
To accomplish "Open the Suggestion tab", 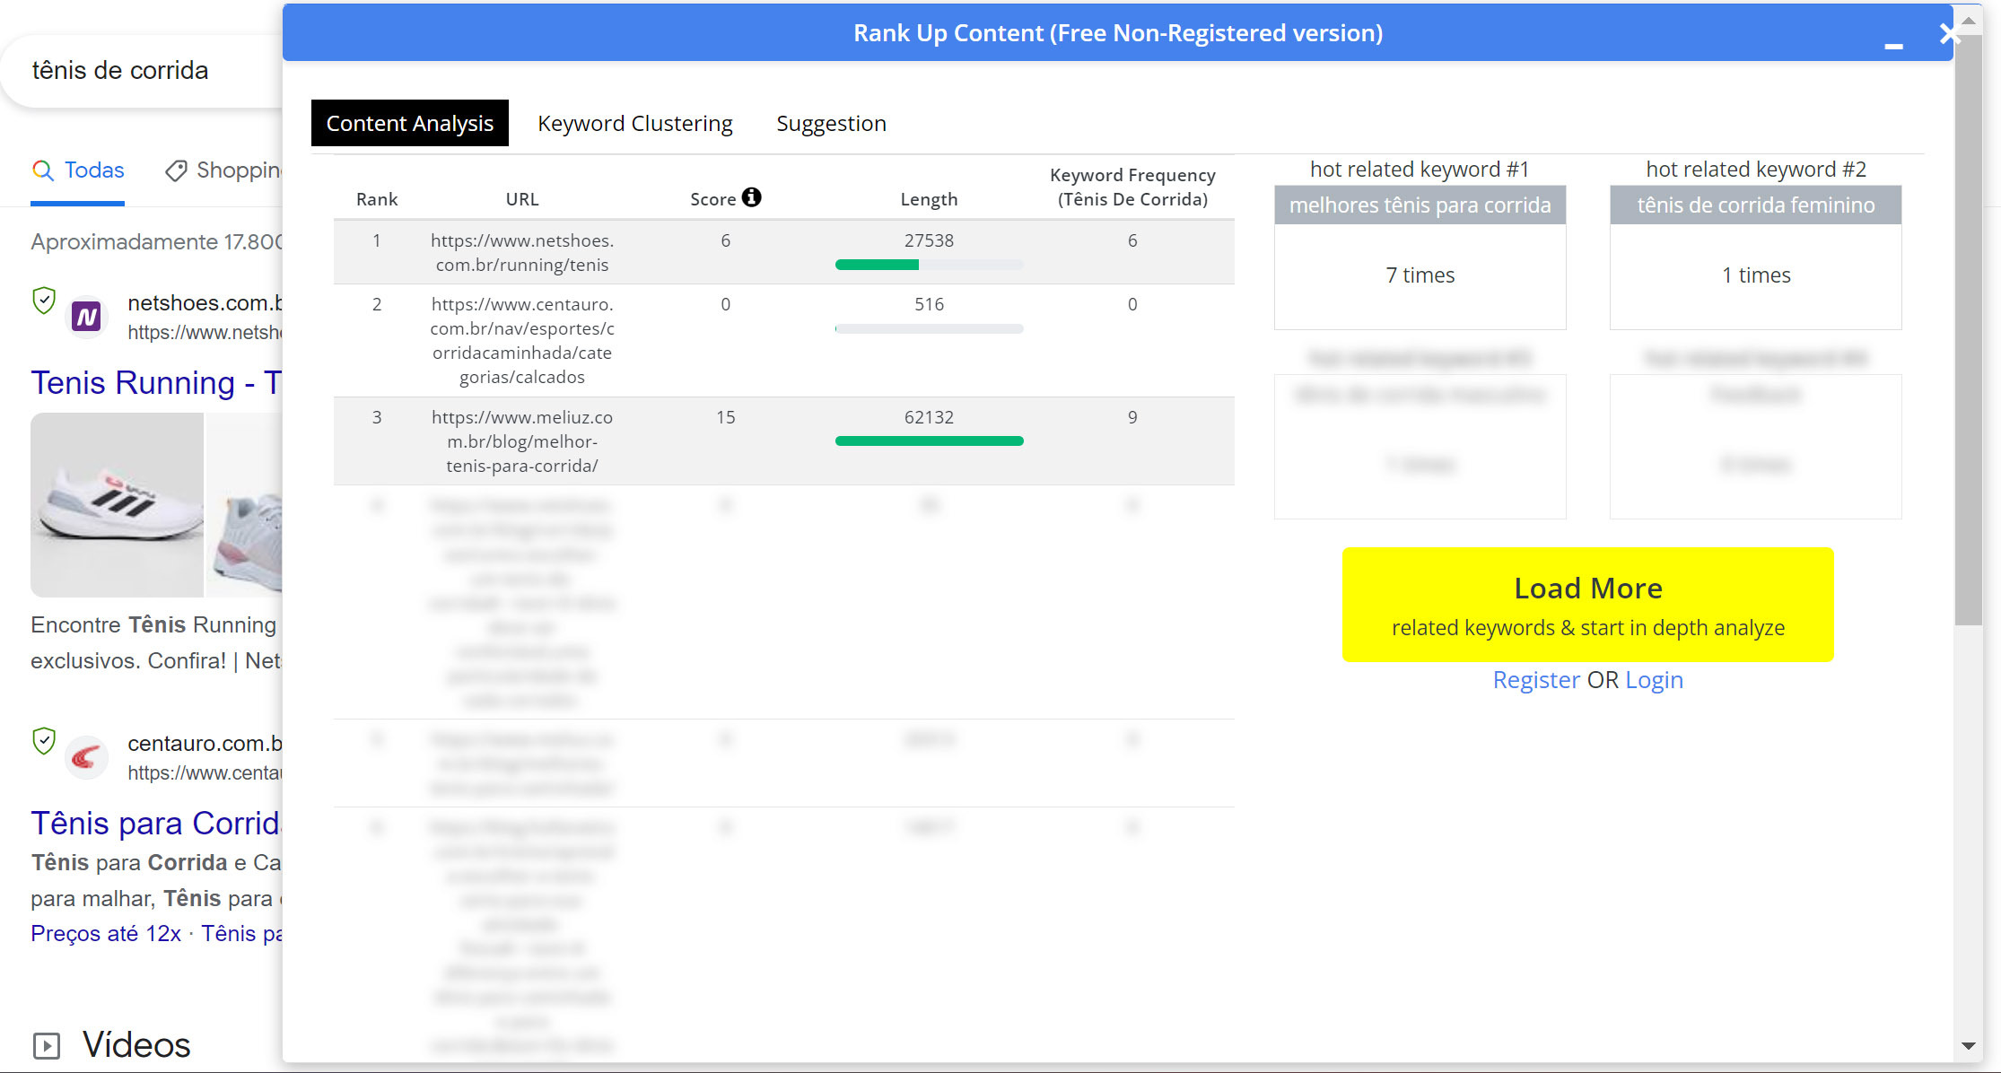I will click(x=831, y=123).
